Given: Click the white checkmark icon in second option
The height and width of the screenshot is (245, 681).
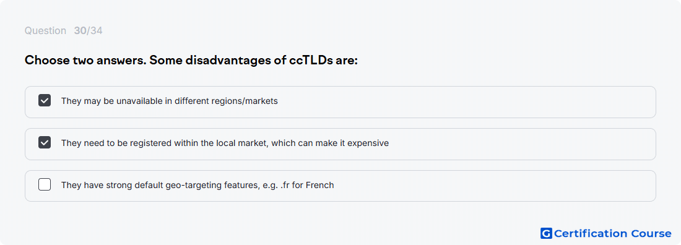Looking at the screenshot, I should click(45, 142).
